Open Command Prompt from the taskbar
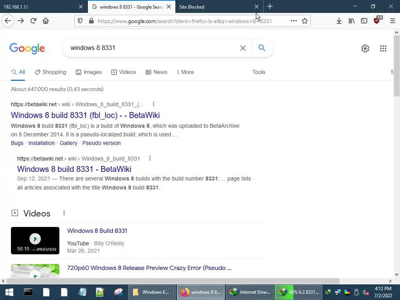400x300 pixels. click(x=28, y=292)
